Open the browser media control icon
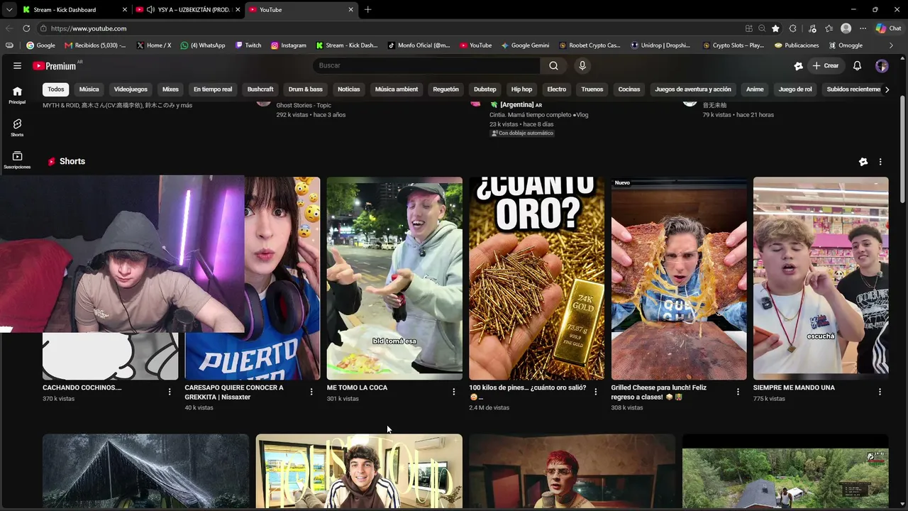This screenshot has width=908, height=511. tap(812, 28)
